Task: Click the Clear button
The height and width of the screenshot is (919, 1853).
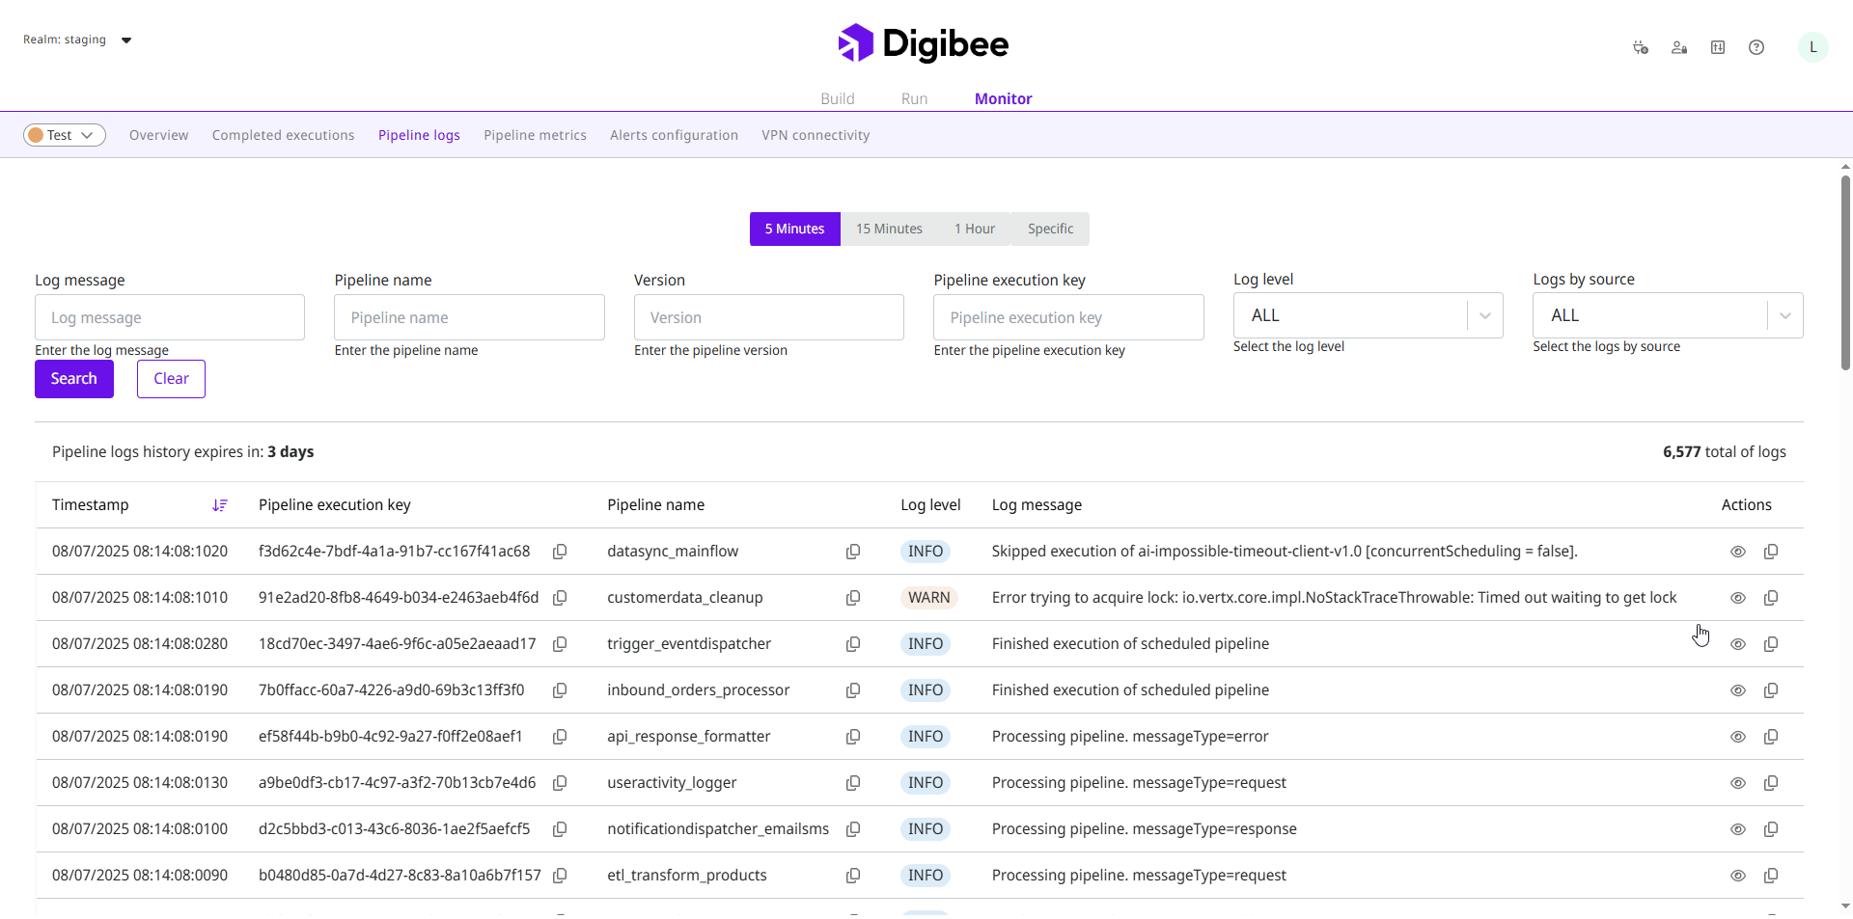Action: tap(171, 379)
